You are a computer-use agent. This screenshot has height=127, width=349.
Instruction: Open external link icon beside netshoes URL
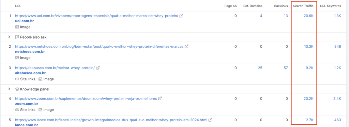(186, 46)
